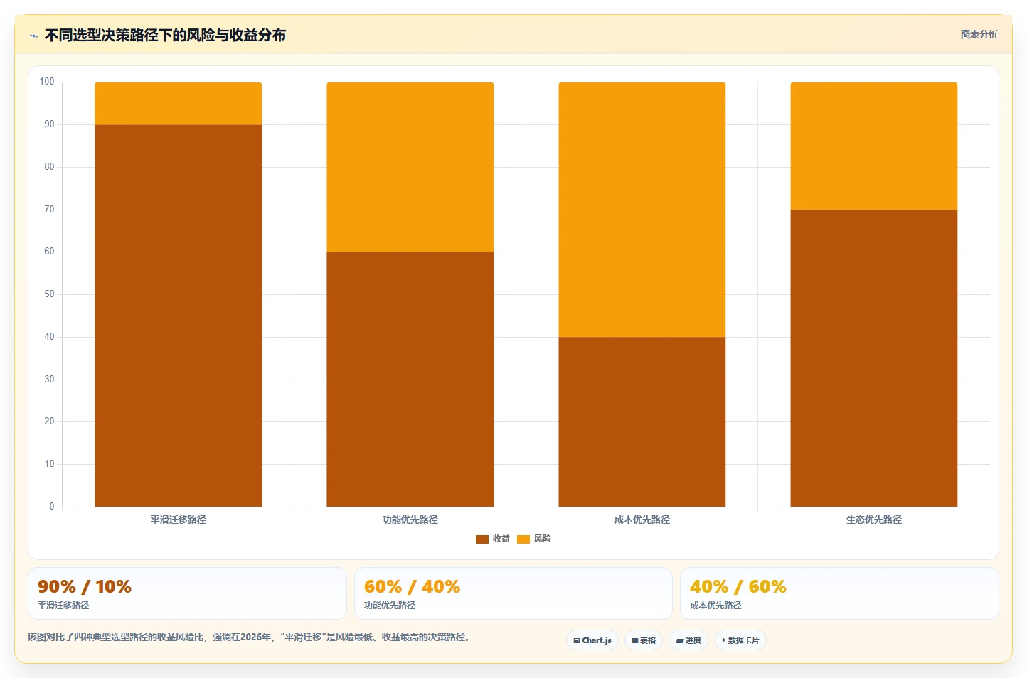Open the 60% / 40% 功能优先路径 card
The width and height of the screenshot is (1027, 678).
[513, 593]
